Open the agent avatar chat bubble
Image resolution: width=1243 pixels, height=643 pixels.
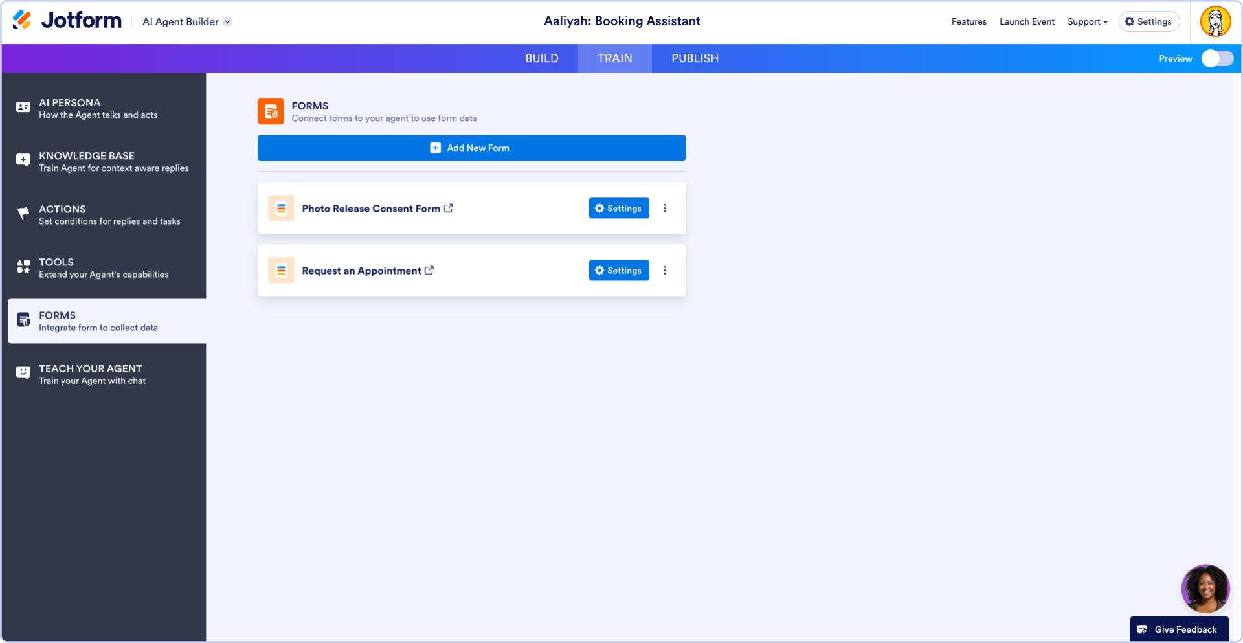[x=1205, y=589]
